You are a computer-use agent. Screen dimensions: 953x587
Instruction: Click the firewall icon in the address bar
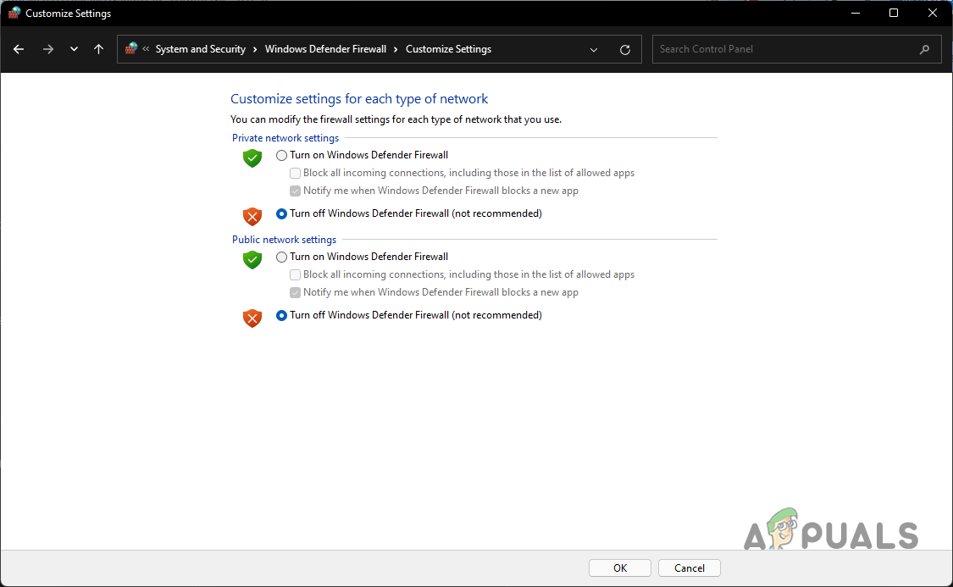point(131,49)
